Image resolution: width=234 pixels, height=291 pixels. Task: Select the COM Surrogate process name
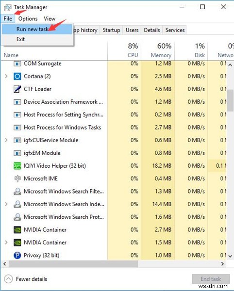(43, 64)
